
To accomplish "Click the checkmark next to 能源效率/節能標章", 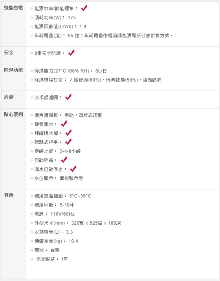I will 84,8.
